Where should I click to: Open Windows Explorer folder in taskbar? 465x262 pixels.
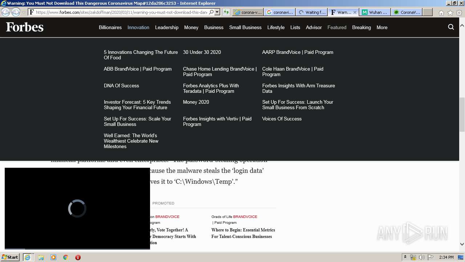tap(41, 257)
